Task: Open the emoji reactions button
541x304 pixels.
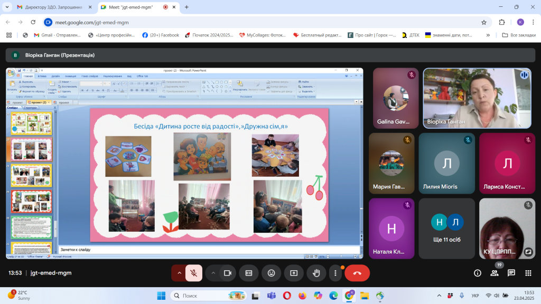Action: click(x=272, y=273)
